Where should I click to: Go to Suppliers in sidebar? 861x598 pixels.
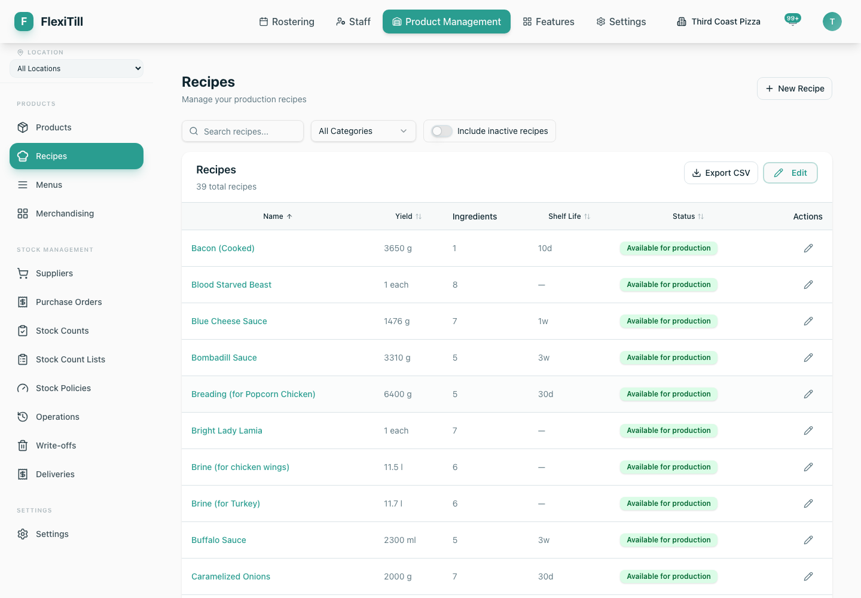pos(77,273)
